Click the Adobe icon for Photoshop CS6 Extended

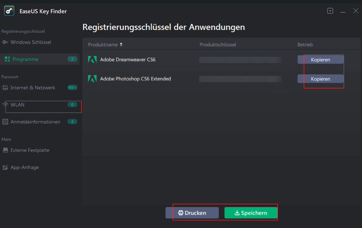coord(92,78)
